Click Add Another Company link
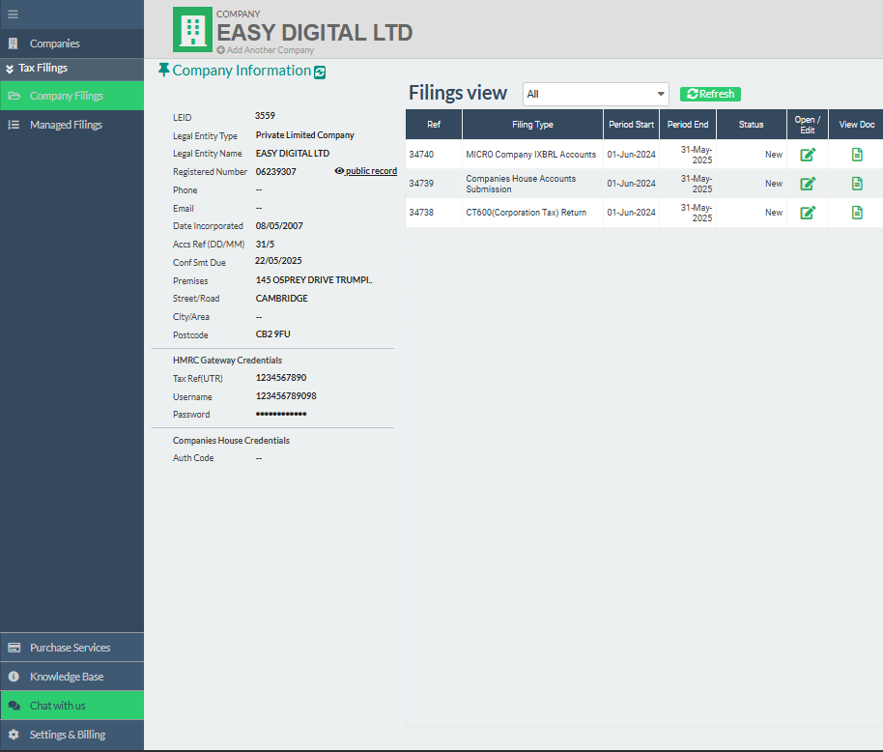883x752 pixels. click(x=271, y=50)
